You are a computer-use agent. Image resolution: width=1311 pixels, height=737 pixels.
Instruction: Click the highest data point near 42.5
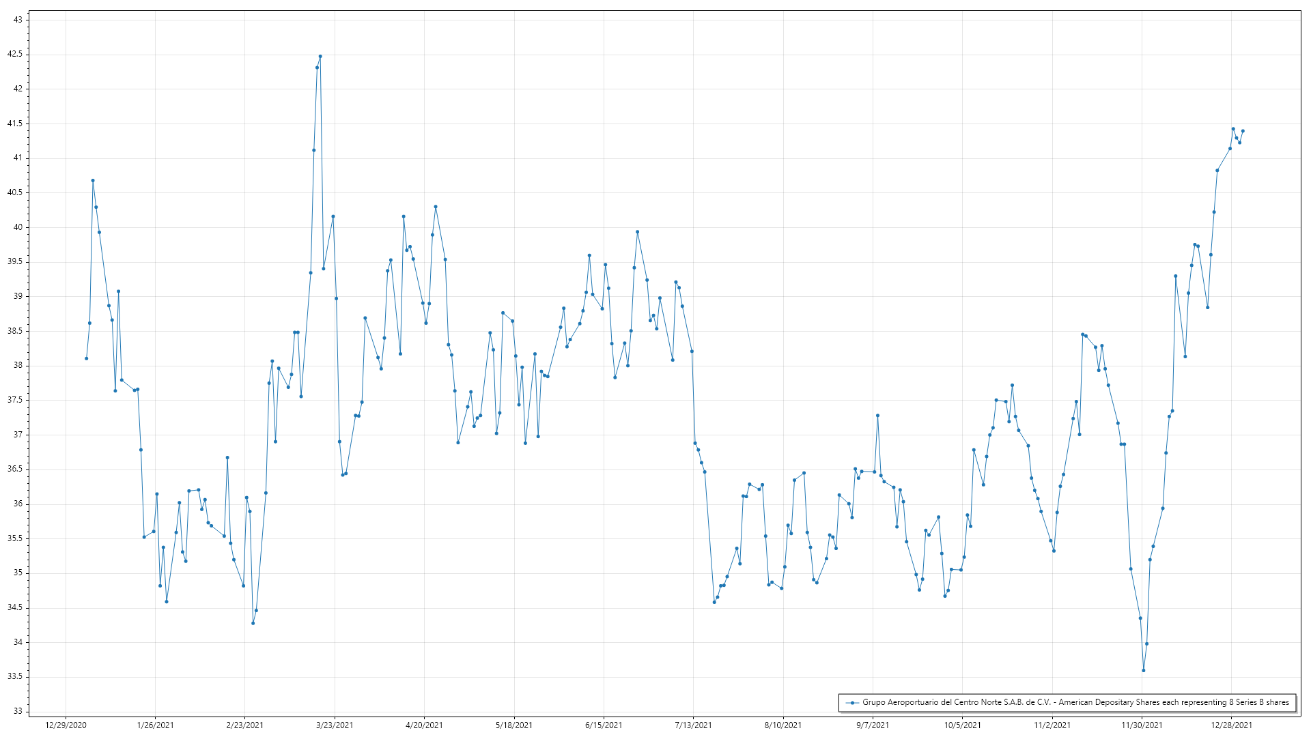click(x=320, y=57)
